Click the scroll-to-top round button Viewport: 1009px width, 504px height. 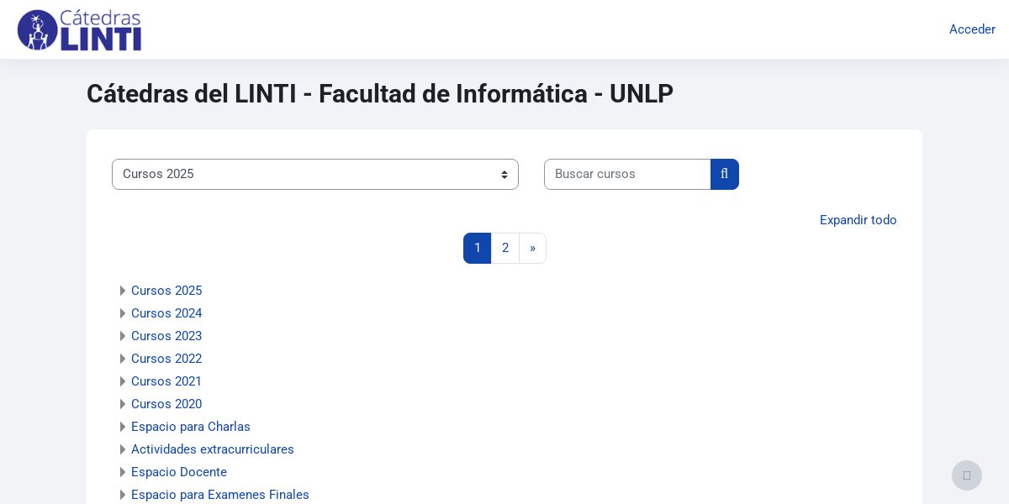(x=966, y=475)
